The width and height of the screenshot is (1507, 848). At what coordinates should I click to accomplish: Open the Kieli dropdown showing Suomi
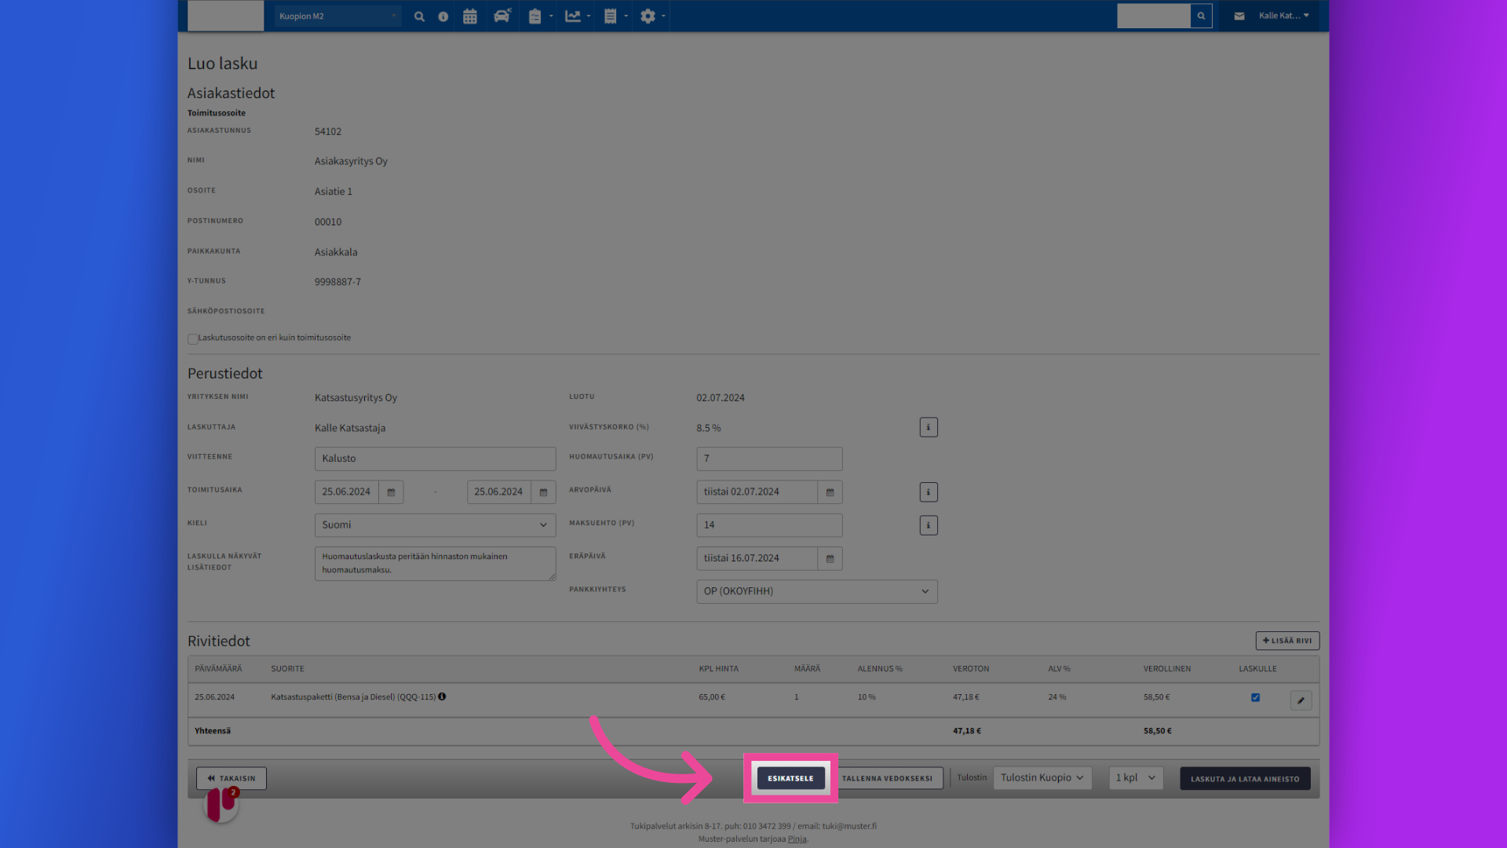435,525
